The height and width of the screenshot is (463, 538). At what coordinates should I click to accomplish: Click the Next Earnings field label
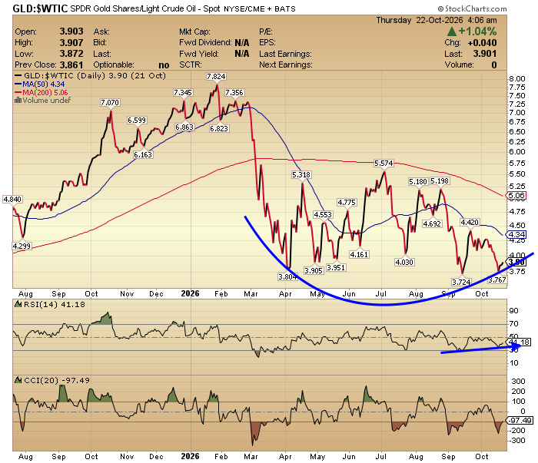point(286,64)
